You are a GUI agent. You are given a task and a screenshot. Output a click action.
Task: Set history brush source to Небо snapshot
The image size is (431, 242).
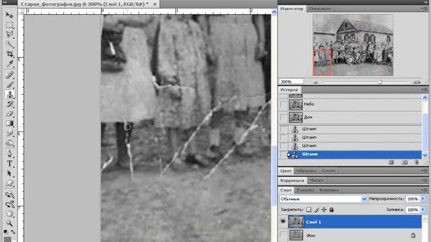coord(284,104)
